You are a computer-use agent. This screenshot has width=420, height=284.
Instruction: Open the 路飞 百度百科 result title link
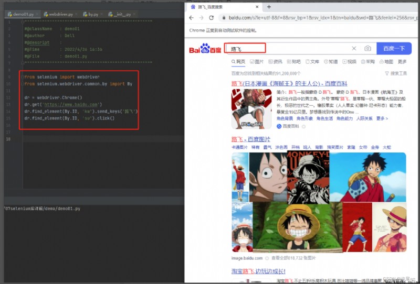click(289, 84)
